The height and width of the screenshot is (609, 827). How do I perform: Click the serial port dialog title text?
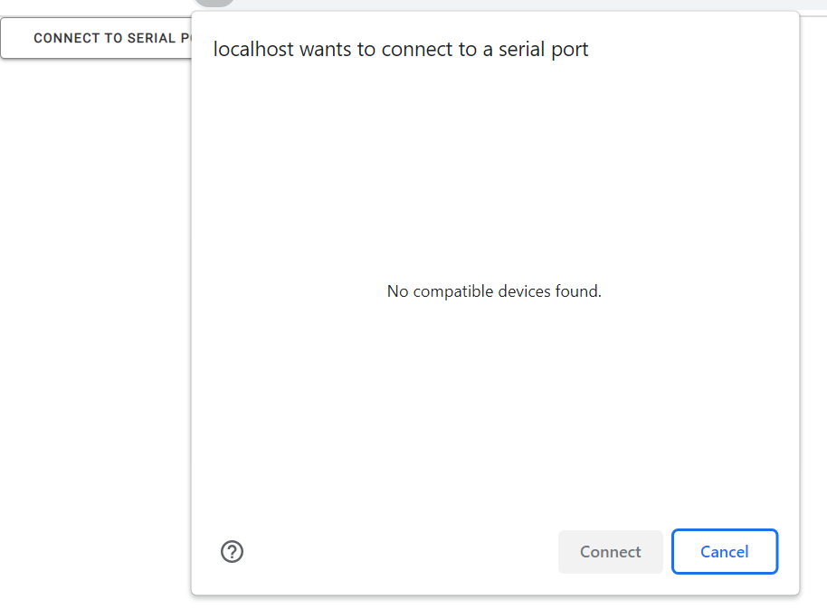[401, 50]
